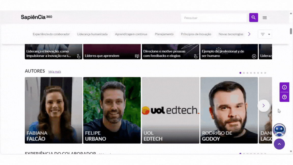This screenshot has height=165, width=293.
Task: Open the UOL Edtech author card
Action: 171,110
